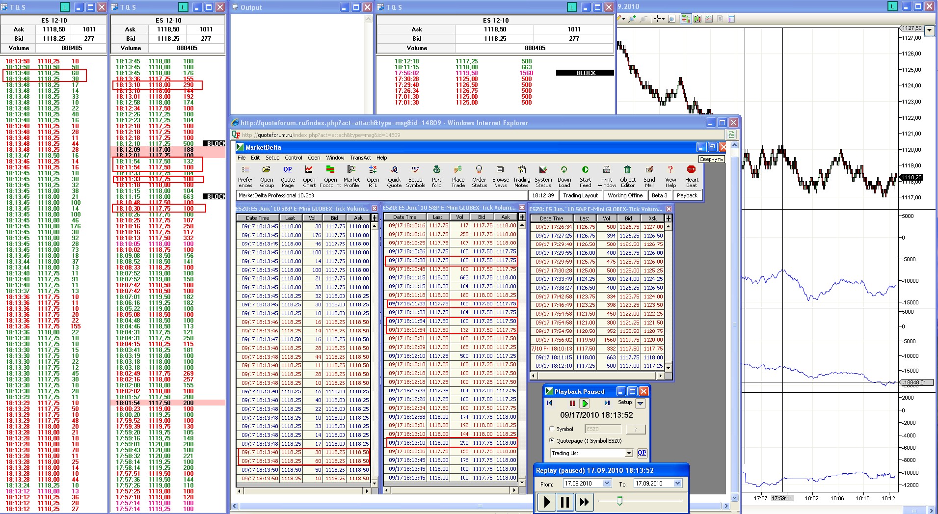Click the fast-forward button in Replay panel
The height and width of the screenshot is (514, 938).
pyautogui.click(x=584, y=502)
